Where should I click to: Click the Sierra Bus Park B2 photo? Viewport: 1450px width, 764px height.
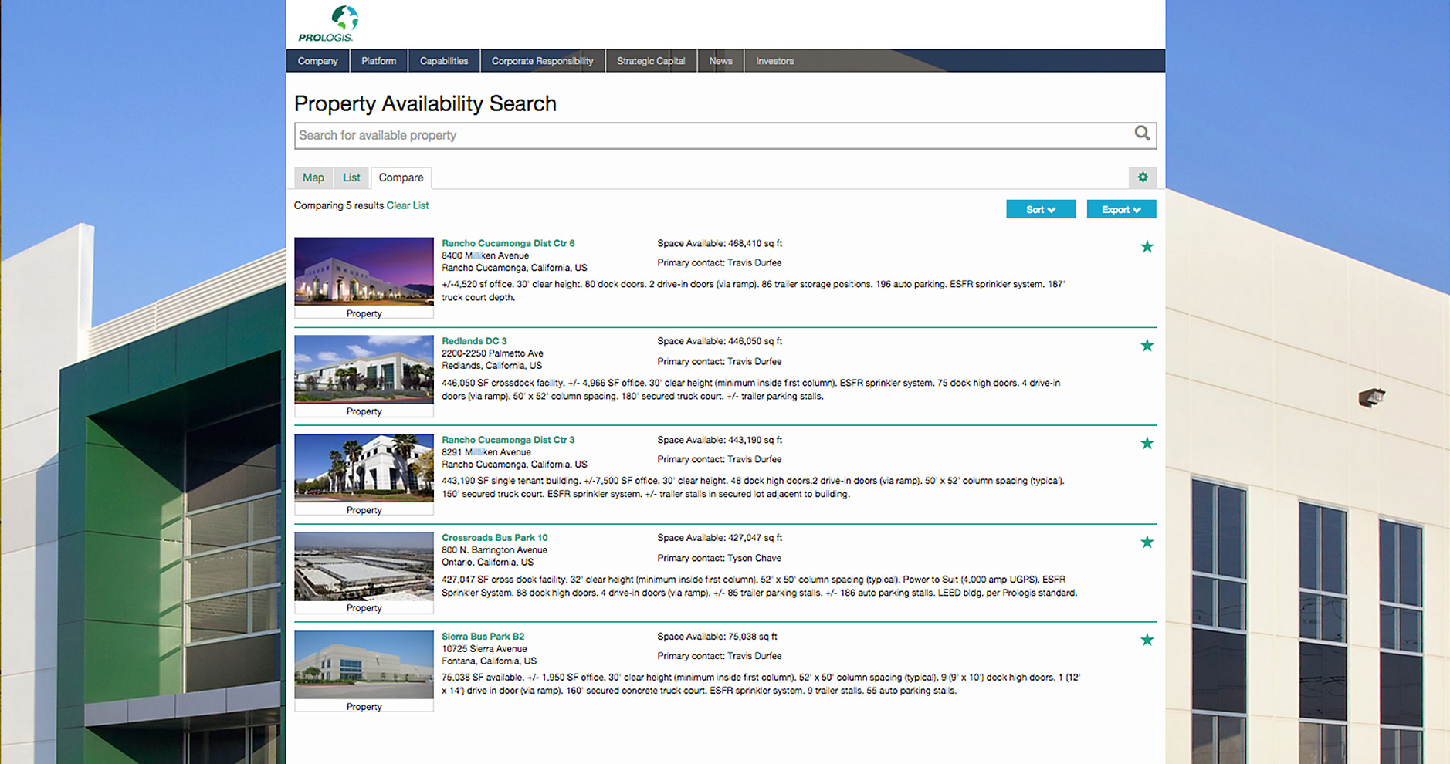pyautogui.click(x=364, y=664)
